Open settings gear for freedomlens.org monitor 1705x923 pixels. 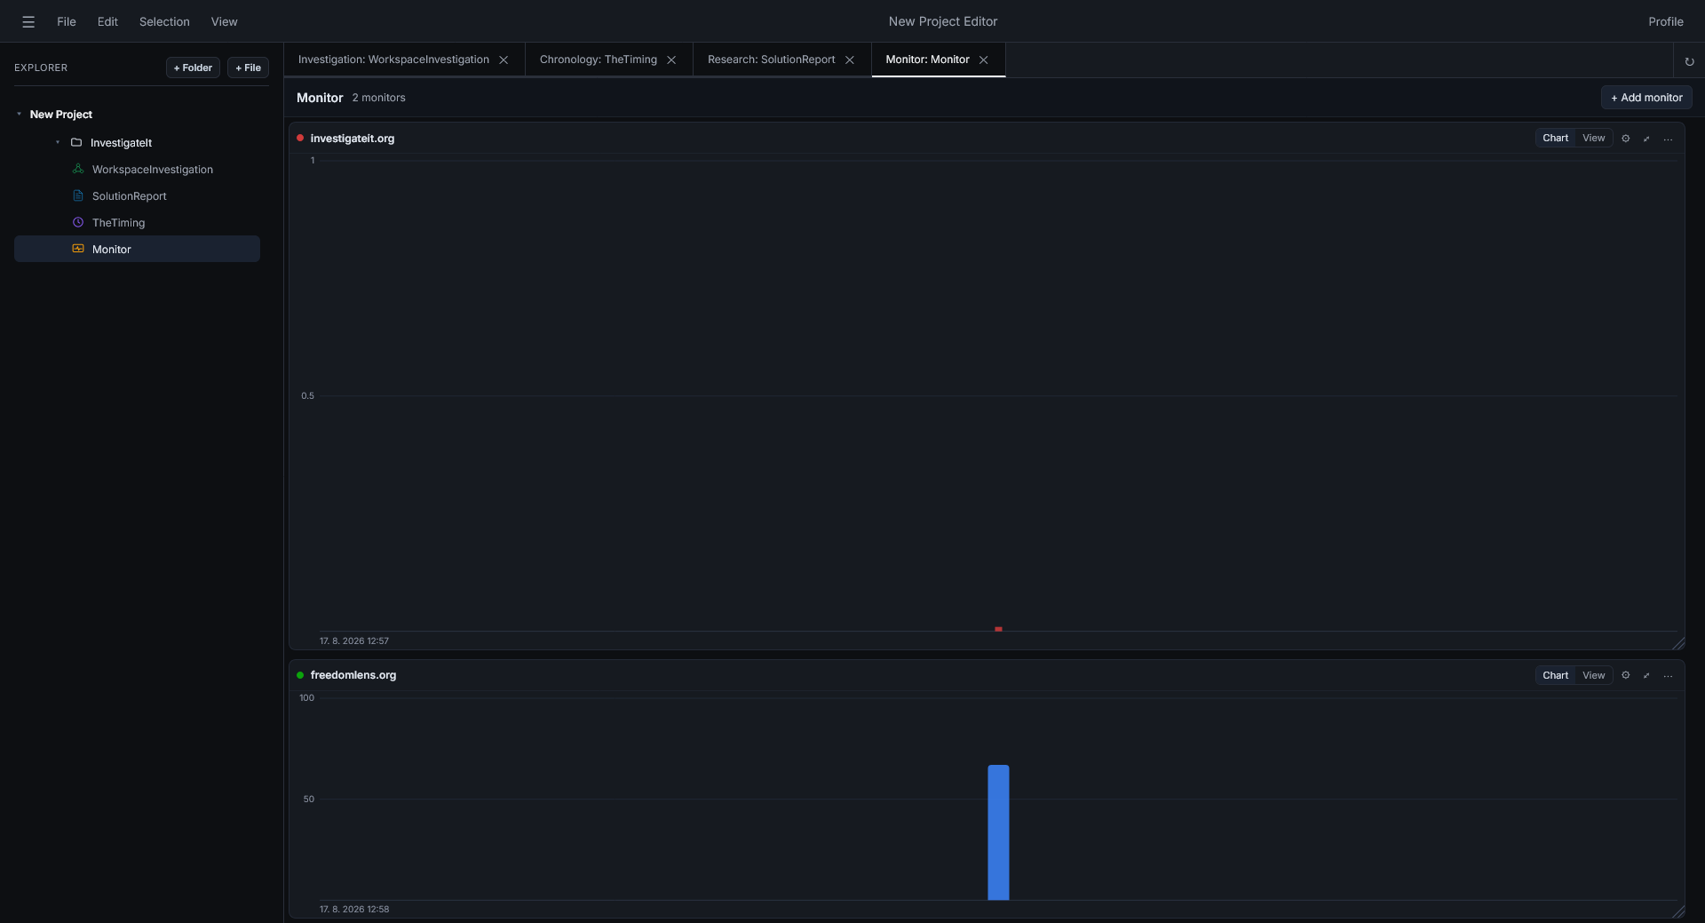pyautogui.click(x=1625, y=675)
